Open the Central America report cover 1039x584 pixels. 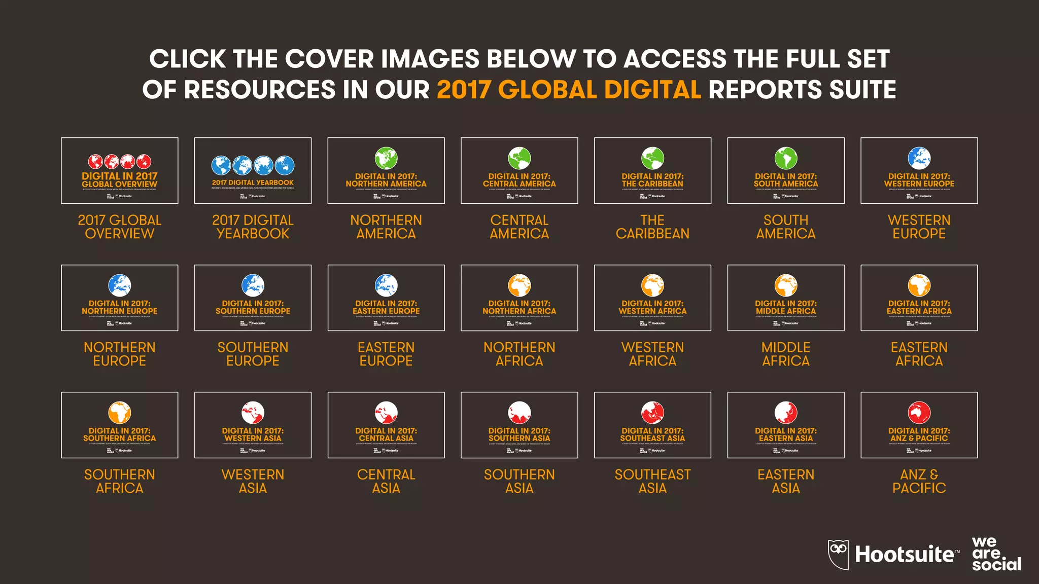(x=519, y=171)
